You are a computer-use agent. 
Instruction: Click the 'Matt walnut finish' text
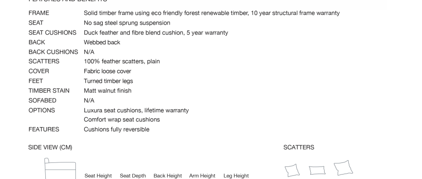pos(108,90)
